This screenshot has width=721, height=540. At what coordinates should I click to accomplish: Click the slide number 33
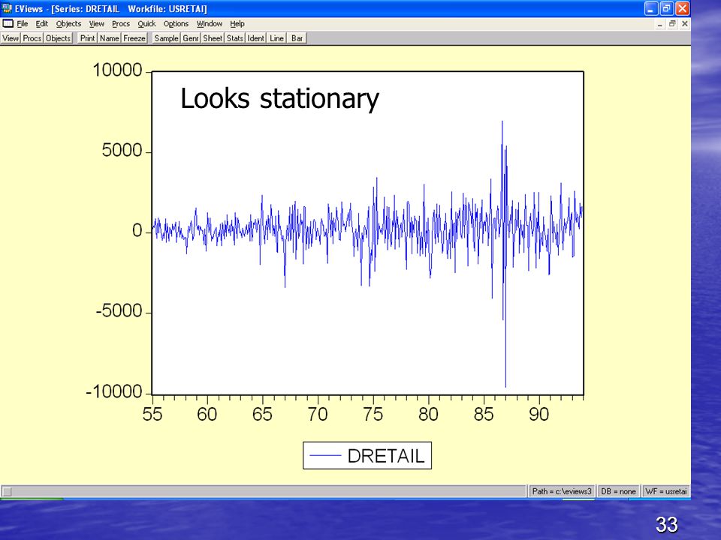[667, 524]
